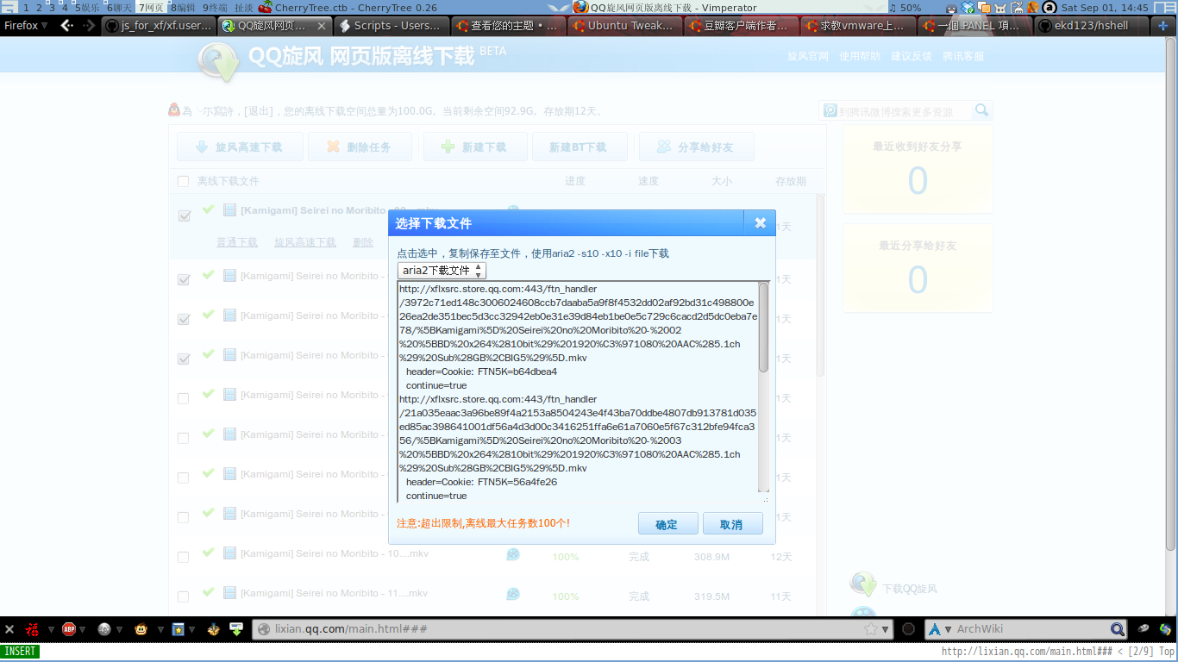1178x662 pixels.
Task: Open the search engine dropdown next to ArchWiki
Action: 949,629
